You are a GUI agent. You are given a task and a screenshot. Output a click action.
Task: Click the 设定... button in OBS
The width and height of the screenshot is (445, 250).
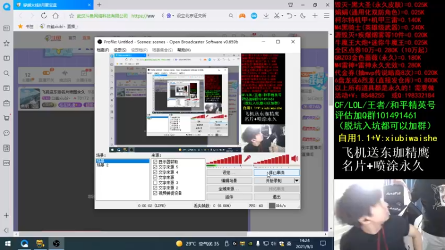coord(229,173)
